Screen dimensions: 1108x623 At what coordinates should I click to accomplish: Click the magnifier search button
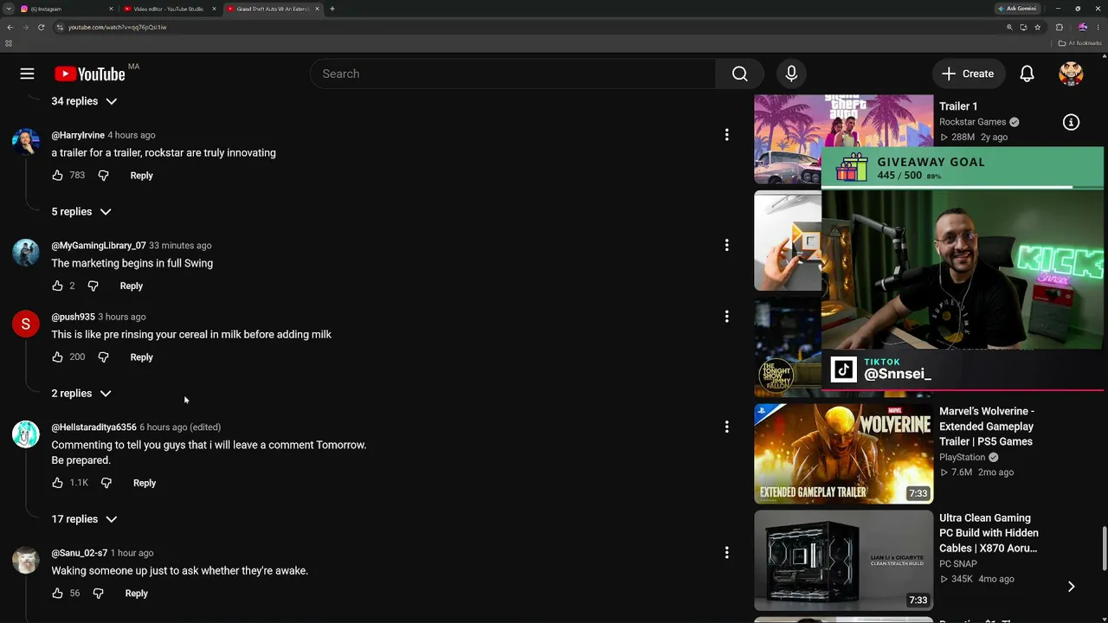[x=739, y=74]
